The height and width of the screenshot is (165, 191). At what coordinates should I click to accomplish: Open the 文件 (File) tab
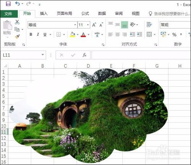click(9, 14)
